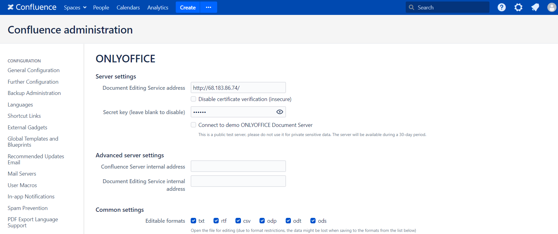The height and width of the screenshot is (234, 558).
Task: Click the Secret key input field
Action: pyautogui.click(x=238, y=112)
